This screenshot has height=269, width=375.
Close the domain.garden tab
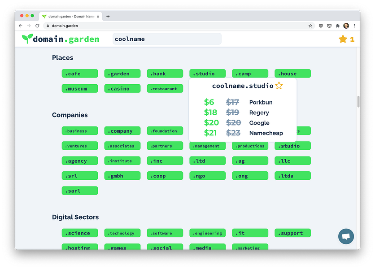pos(98,17)
